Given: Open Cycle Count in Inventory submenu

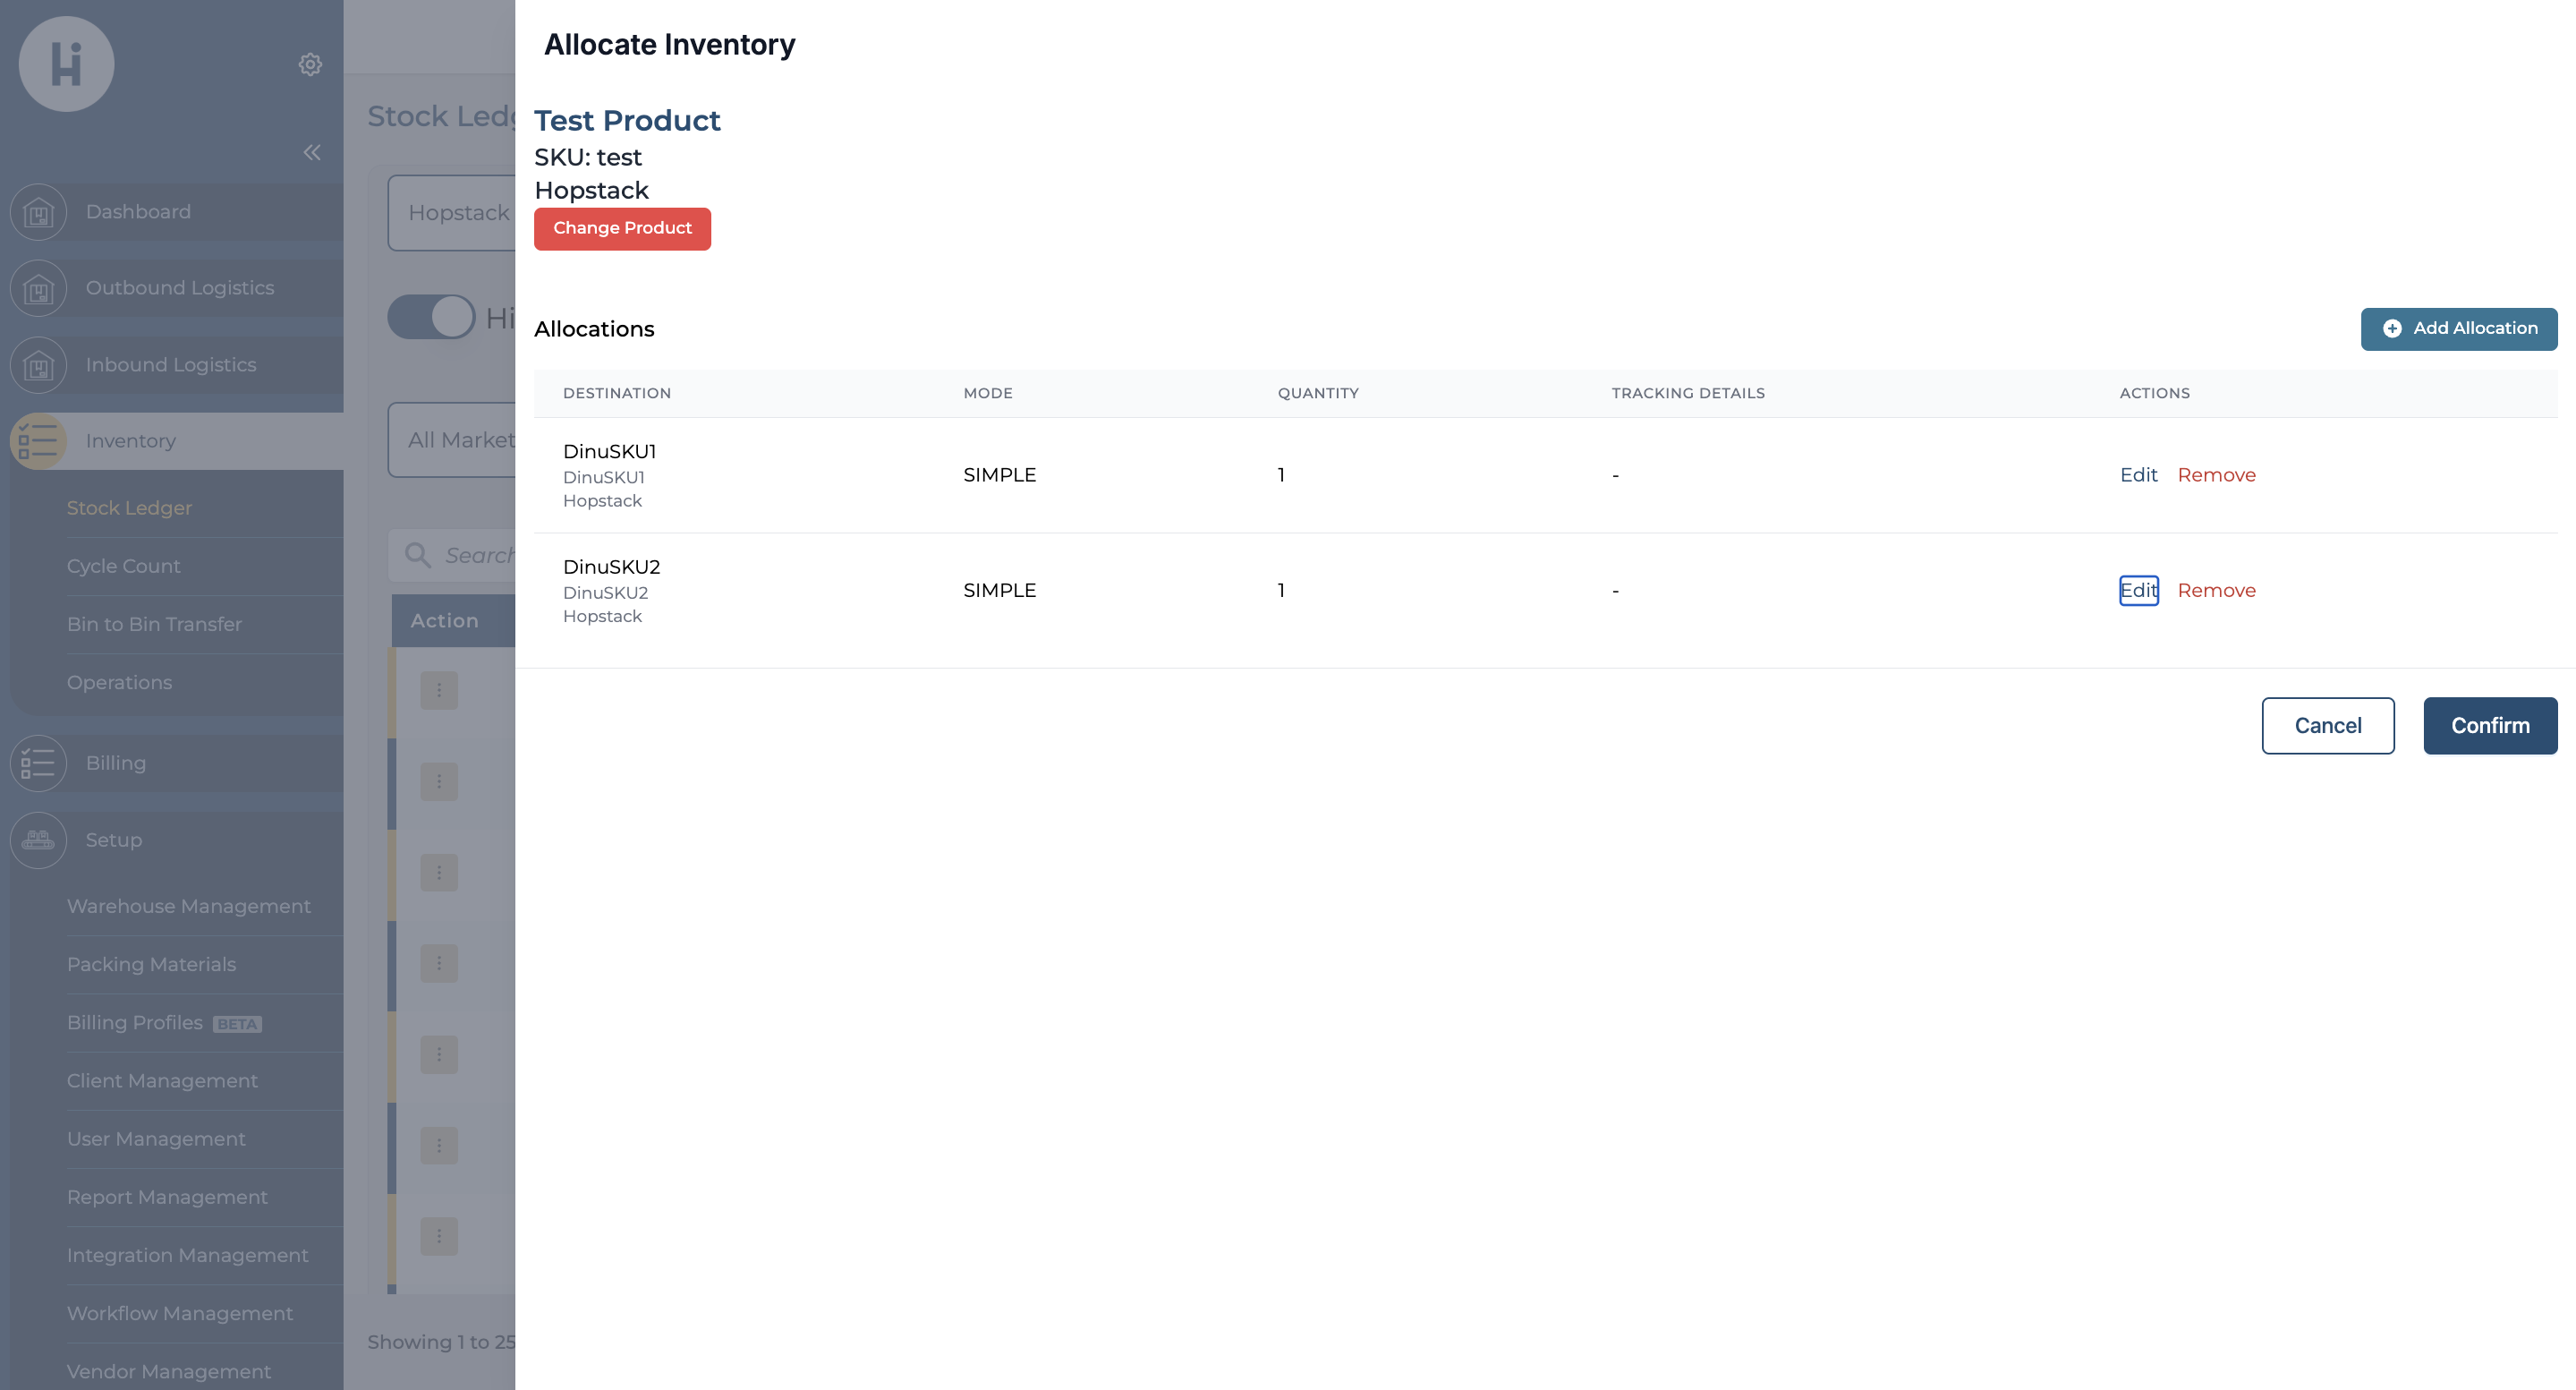Looking at the screenshot, I should [x=124, y=566].
